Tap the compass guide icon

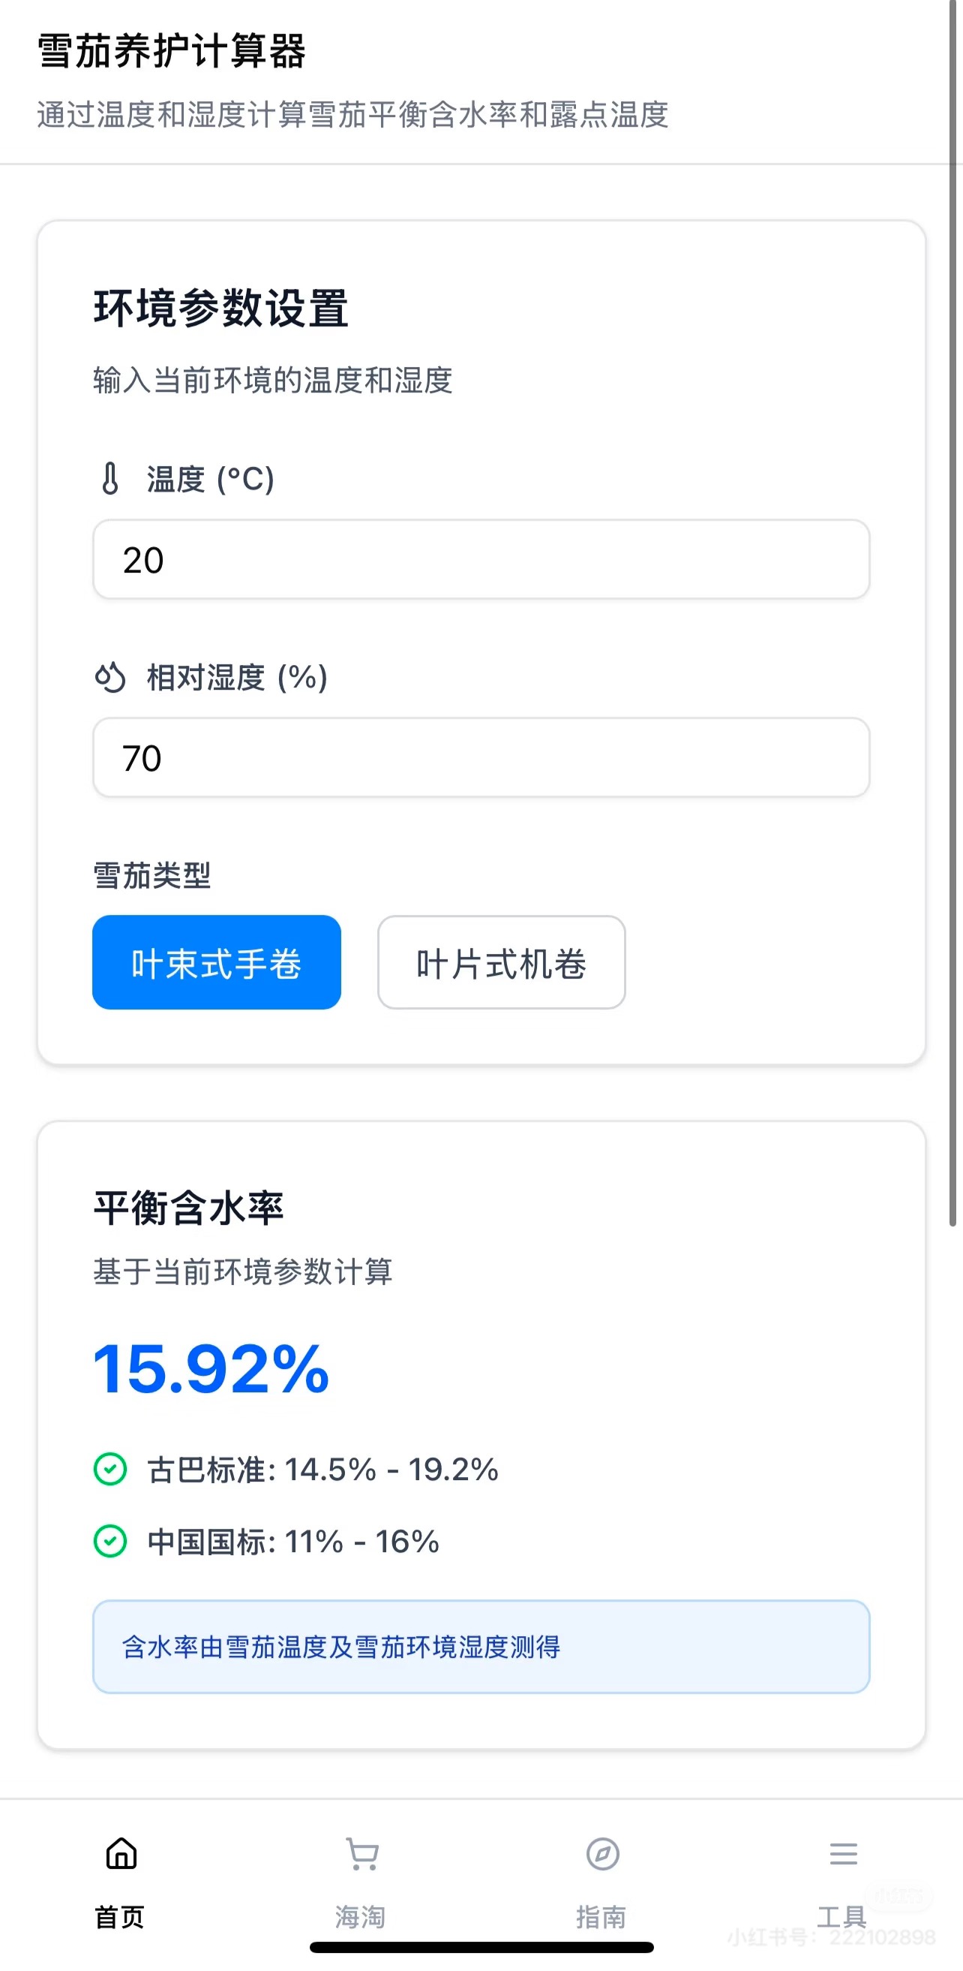[602, 1853]
